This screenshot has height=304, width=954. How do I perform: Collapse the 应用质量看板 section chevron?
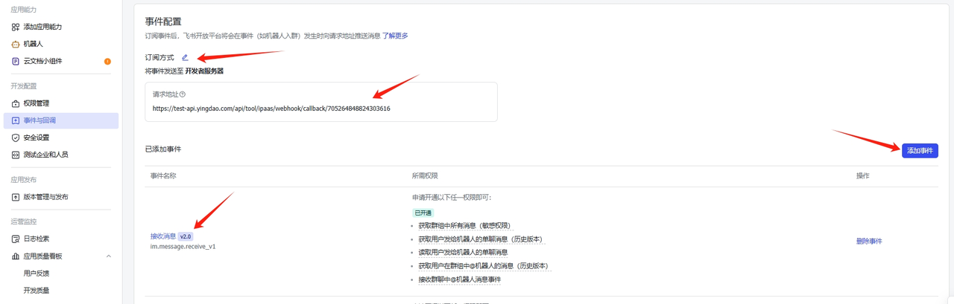coord(108,256)
